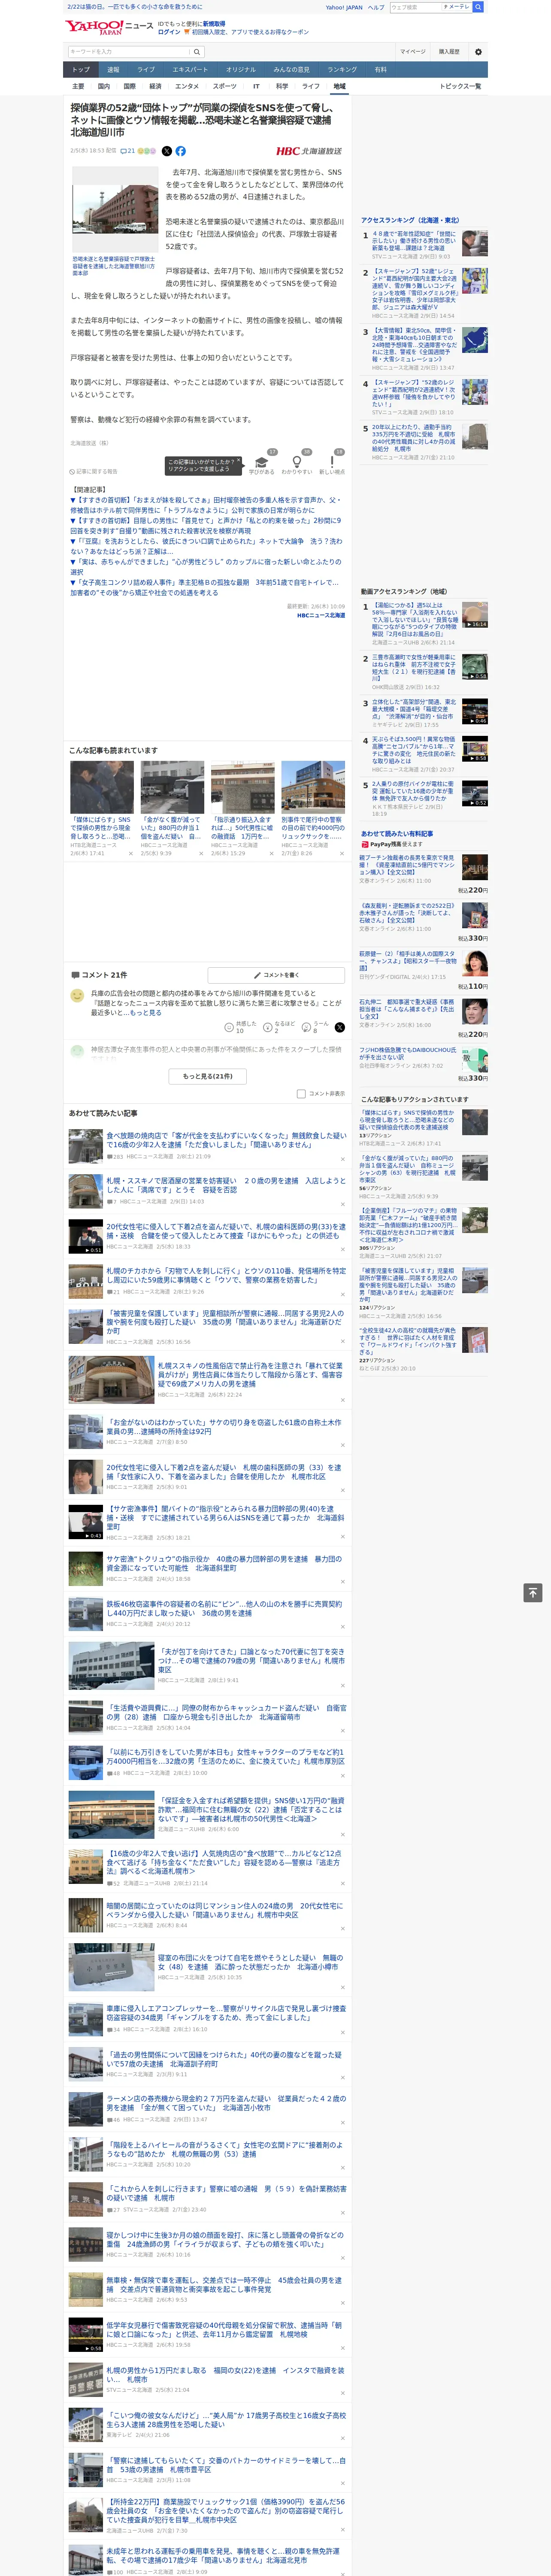Screen dimensions: 551x2576
Task: Share the article on X
Action: [x=167, y=151]
